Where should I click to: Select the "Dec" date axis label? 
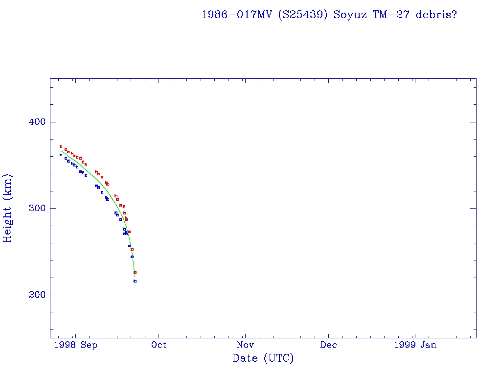[x=328, y=345]
